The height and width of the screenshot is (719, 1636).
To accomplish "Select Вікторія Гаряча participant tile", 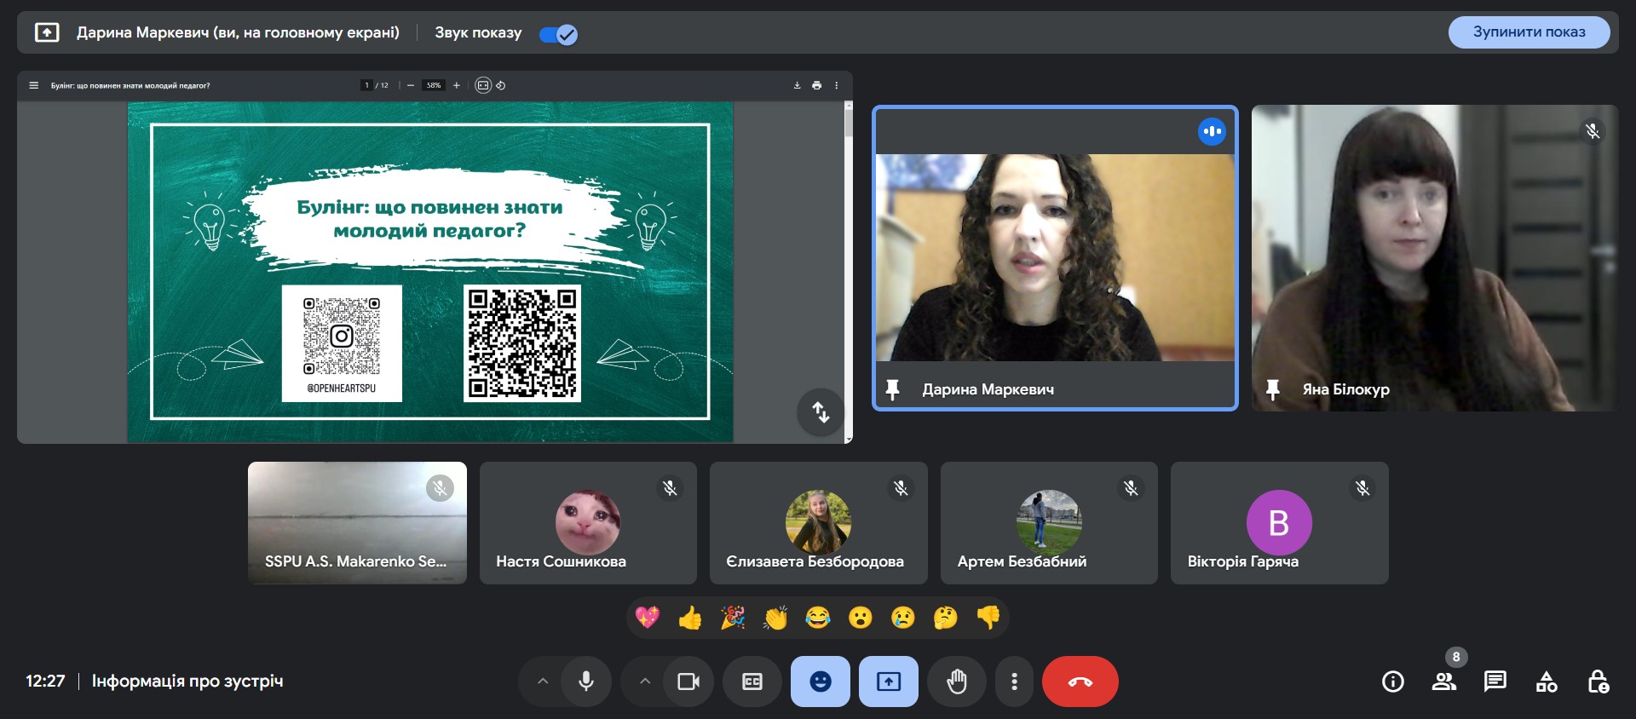I will coord(1279,522).
